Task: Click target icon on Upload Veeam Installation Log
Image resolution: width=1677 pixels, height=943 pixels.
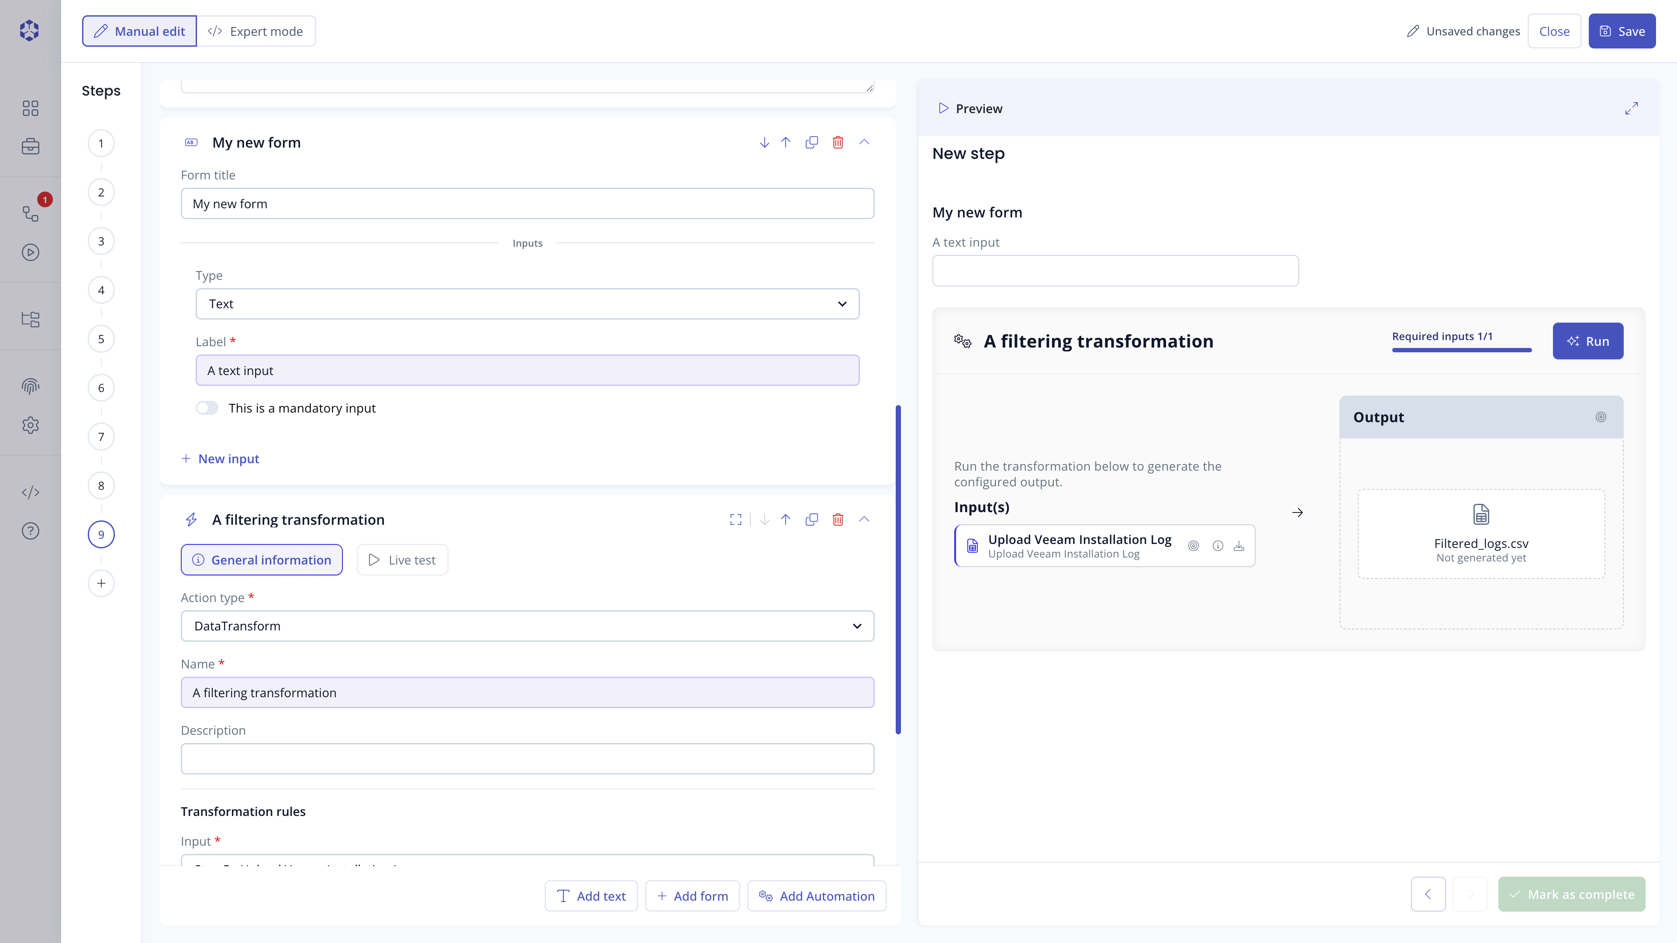Action: pyautogui.click(x=1193, y=546)
